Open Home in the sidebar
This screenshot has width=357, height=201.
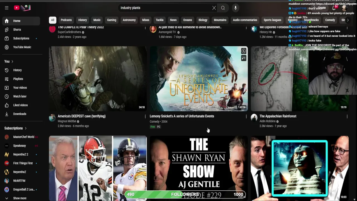(21, 21)
